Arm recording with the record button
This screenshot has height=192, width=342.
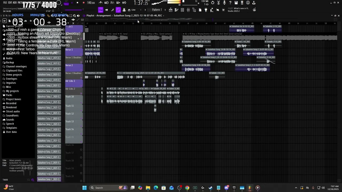coord(83,3)
